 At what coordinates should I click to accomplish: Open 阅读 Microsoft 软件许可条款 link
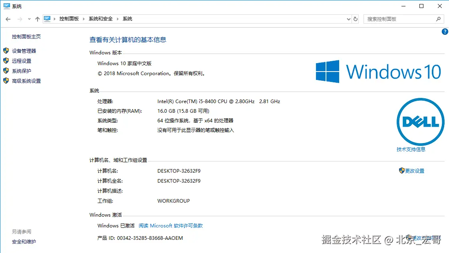click(x=171, y=226)
